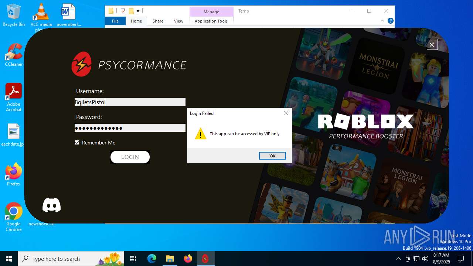Switch to Share tab in Explorer window
Viewport: 473px width, 266px height.
pyautogui.click(x=158, y=21)
